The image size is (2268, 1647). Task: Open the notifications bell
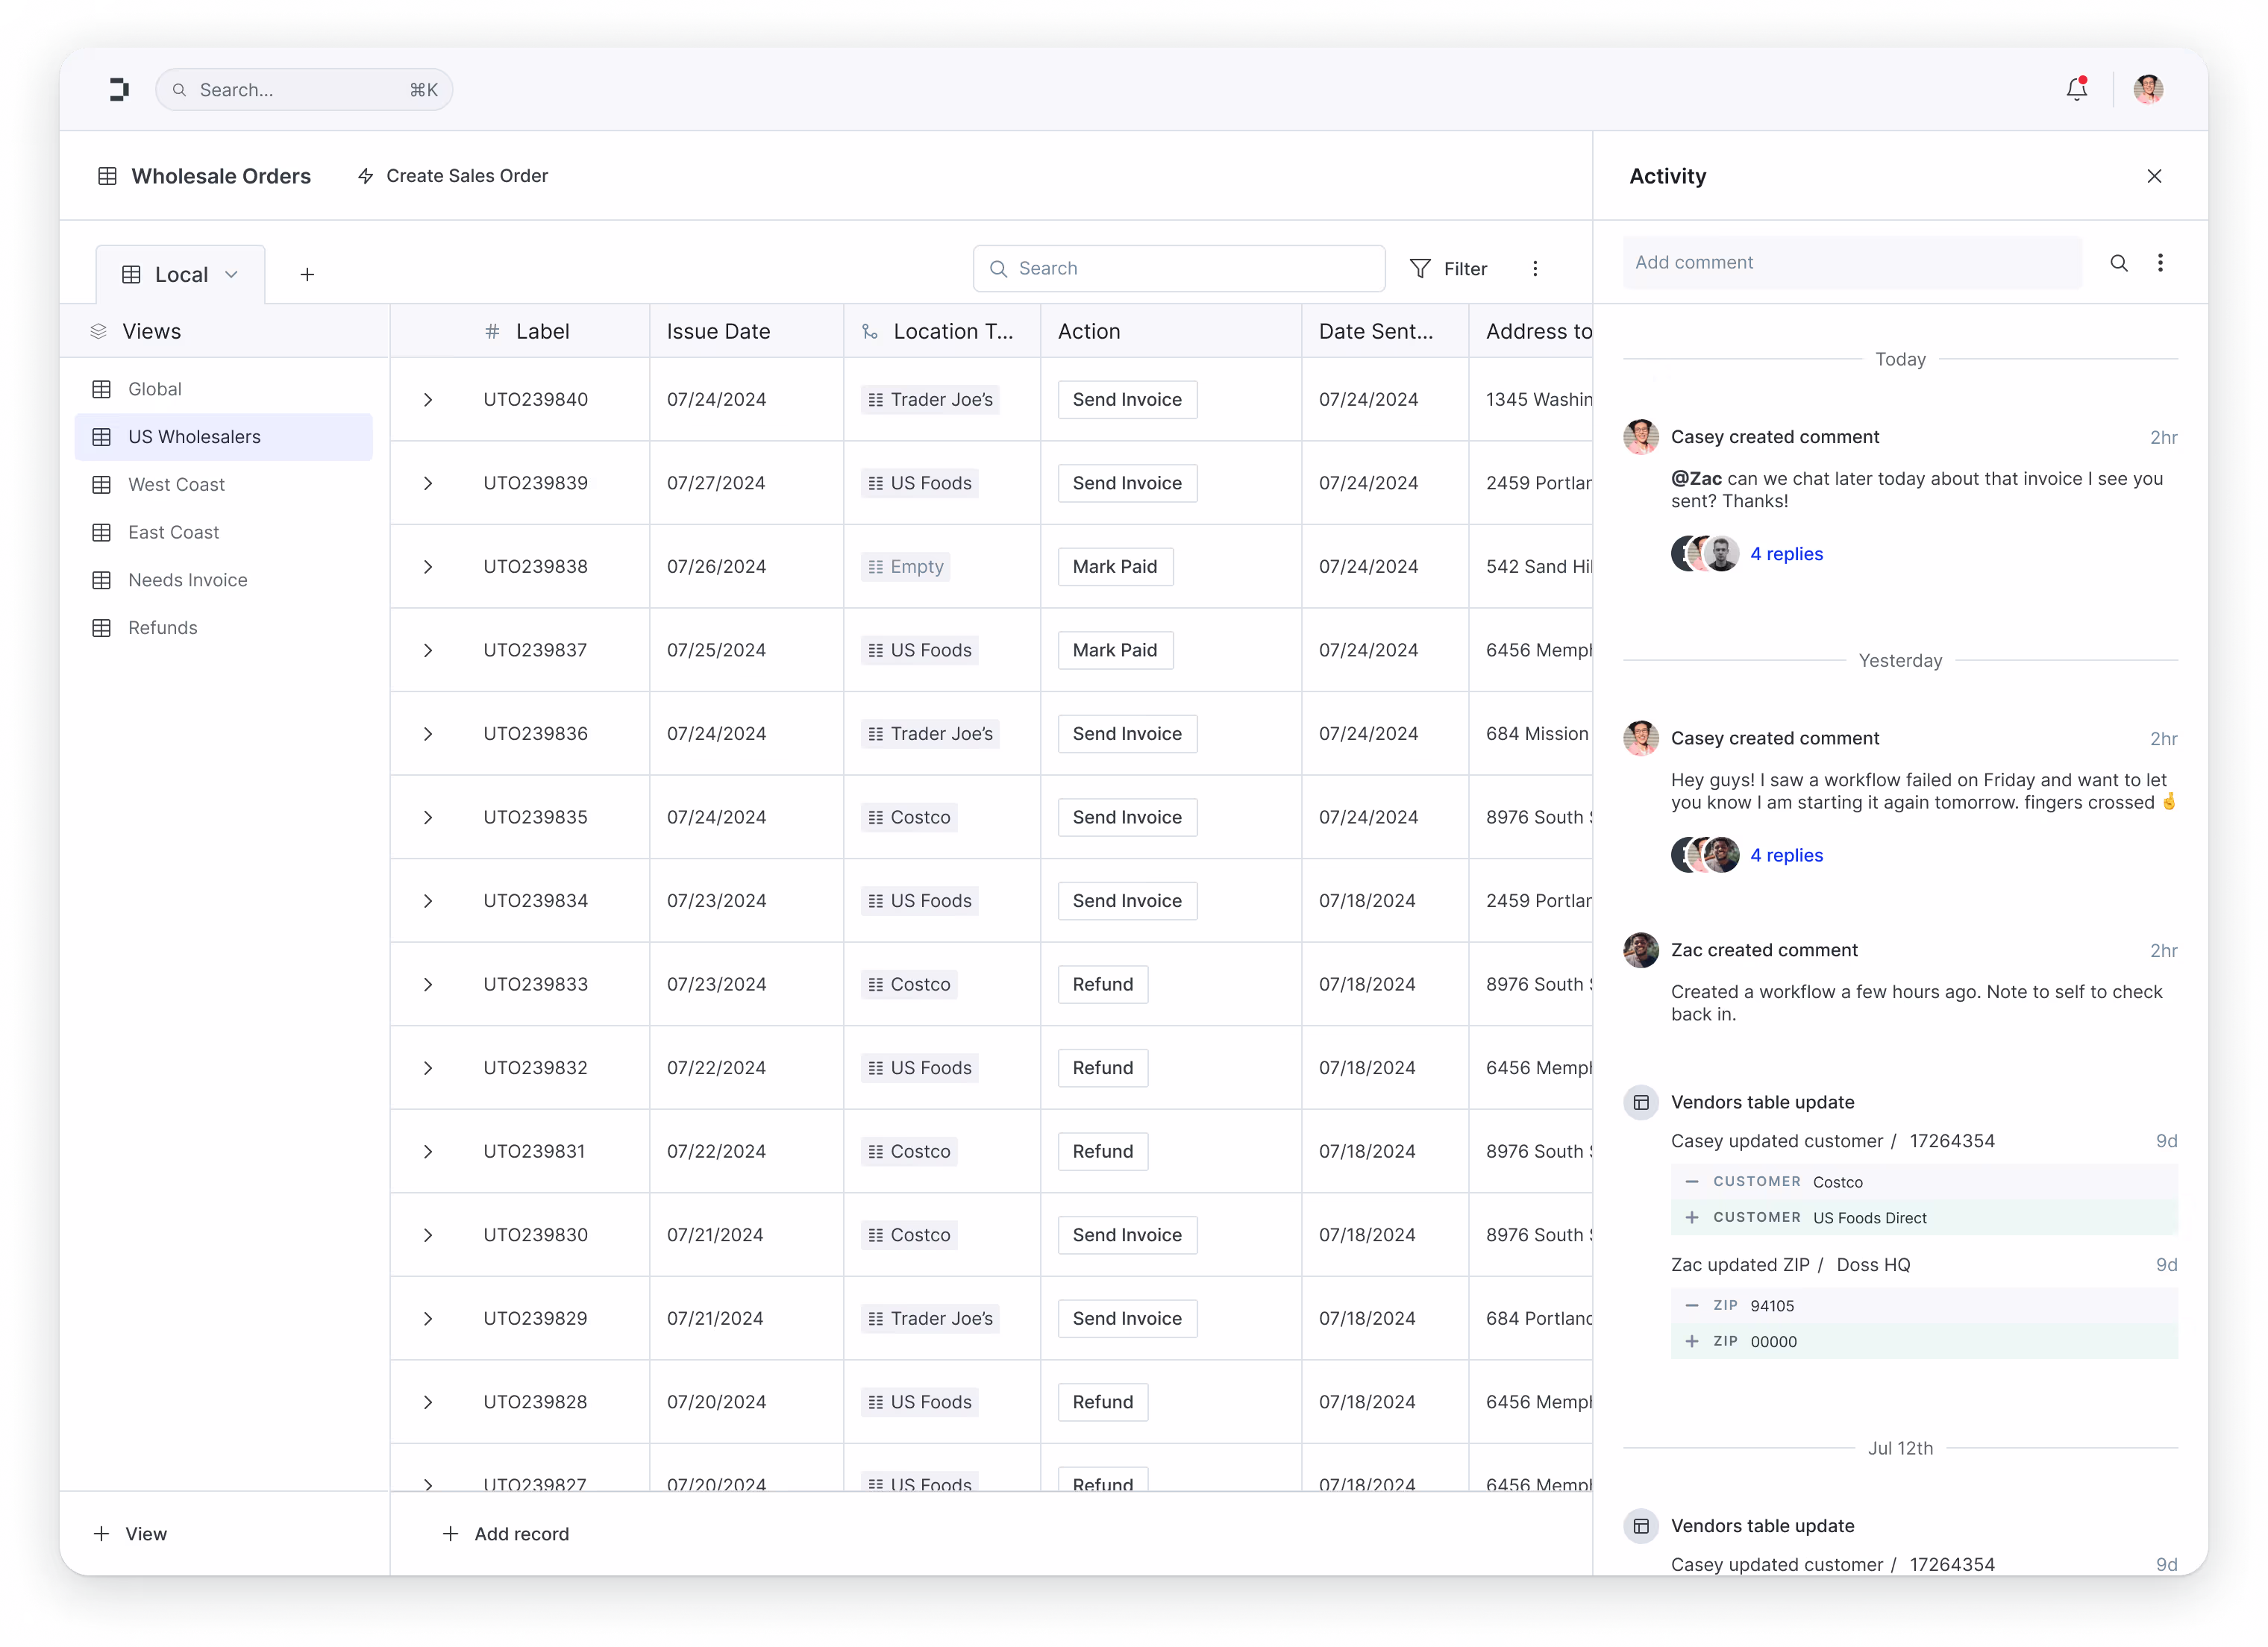[x=2076, y=90]
